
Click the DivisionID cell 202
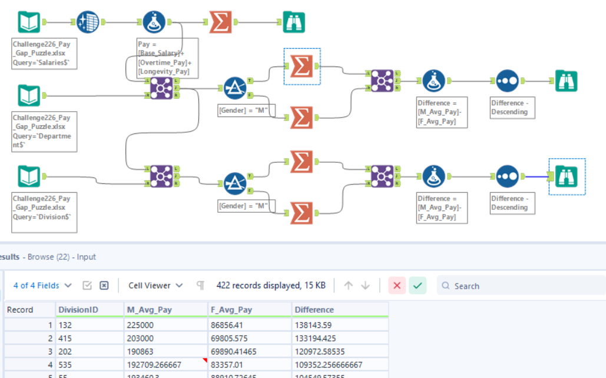click(x=90, y=352)
